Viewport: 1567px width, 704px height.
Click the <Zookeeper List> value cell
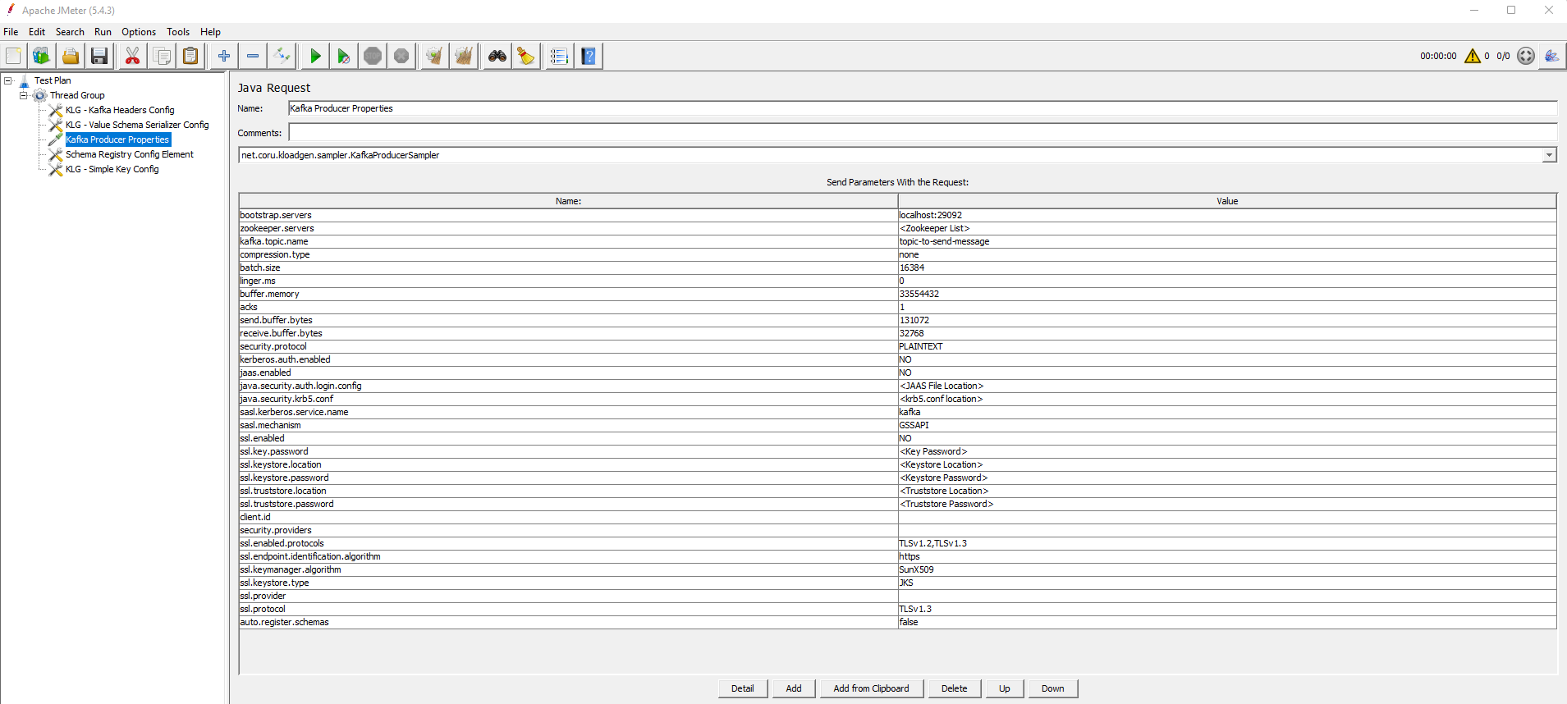pos(1227,228)
